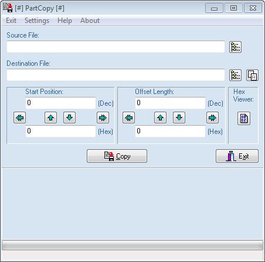265x262 pixels.
Task: Focus Start Position decimal field
Action: click(60, 103)
